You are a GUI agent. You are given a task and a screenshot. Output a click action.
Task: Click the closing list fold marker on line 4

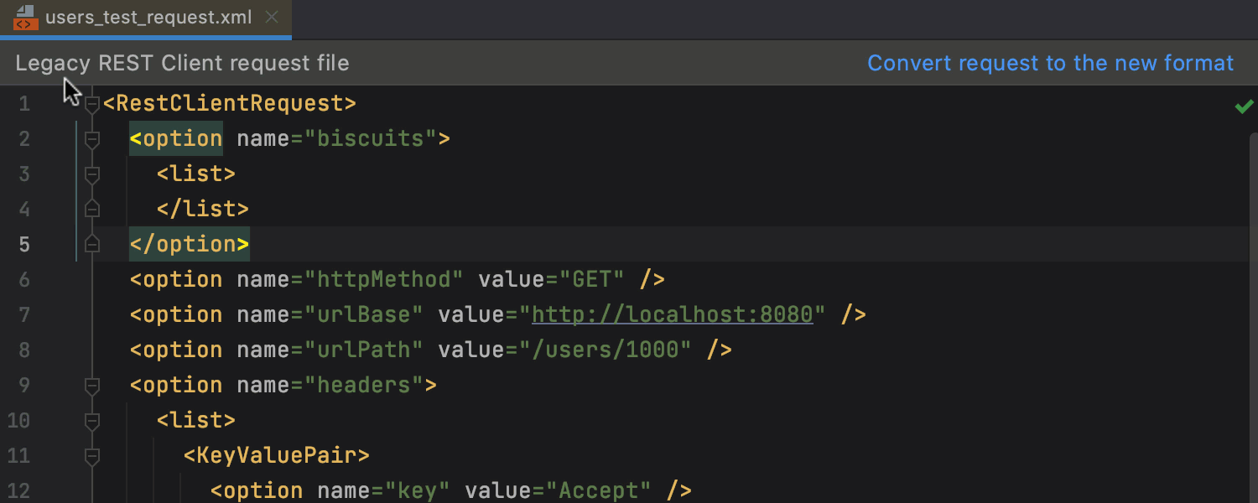tap(92, 209)
